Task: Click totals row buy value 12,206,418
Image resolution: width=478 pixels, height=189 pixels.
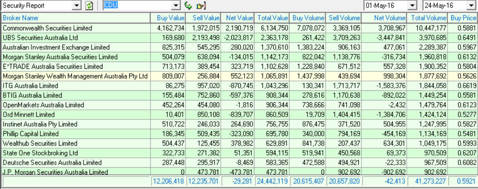Action: (169, 181)
